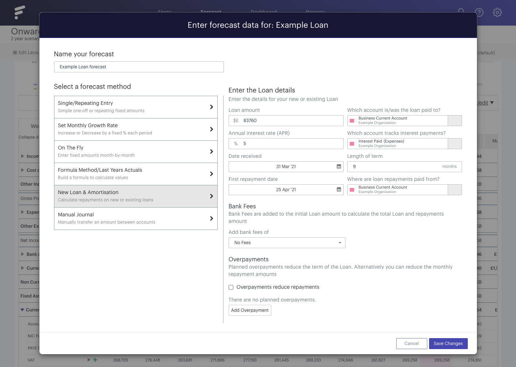Open the /edit dropdown arrow in background
Image resolution: width=516 pixels, height=367 pixels.
[492, 103]
